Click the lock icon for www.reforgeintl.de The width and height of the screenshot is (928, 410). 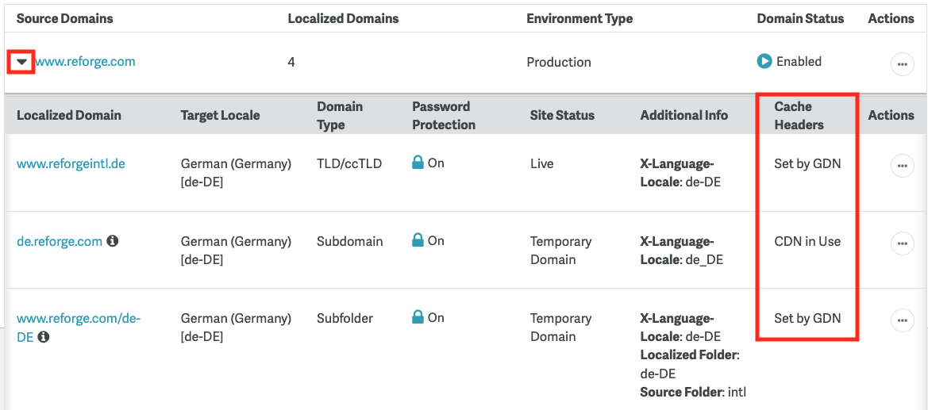pyautogui.click(x=418, y=163)
